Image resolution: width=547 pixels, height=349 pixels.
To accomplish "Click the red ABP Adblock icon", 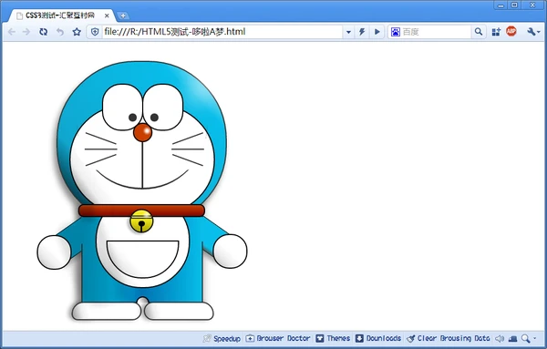I will tap(511, 31).
